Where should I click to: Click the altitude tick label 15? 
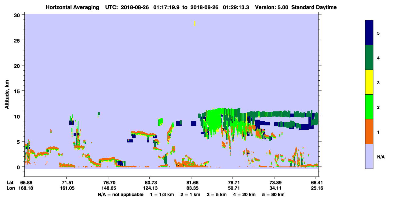click(x=18, y=91)
